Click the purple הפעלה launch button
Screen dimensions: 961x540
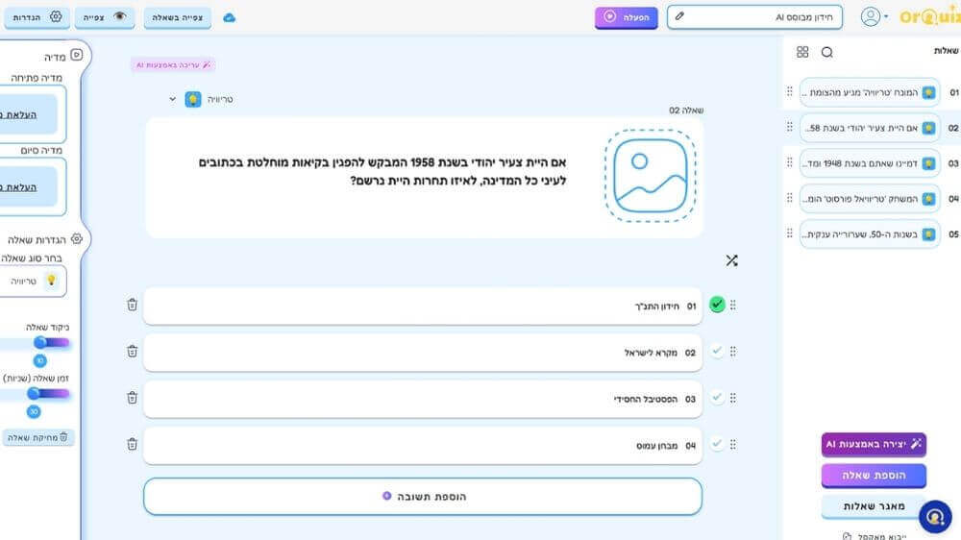click(626, 17)
